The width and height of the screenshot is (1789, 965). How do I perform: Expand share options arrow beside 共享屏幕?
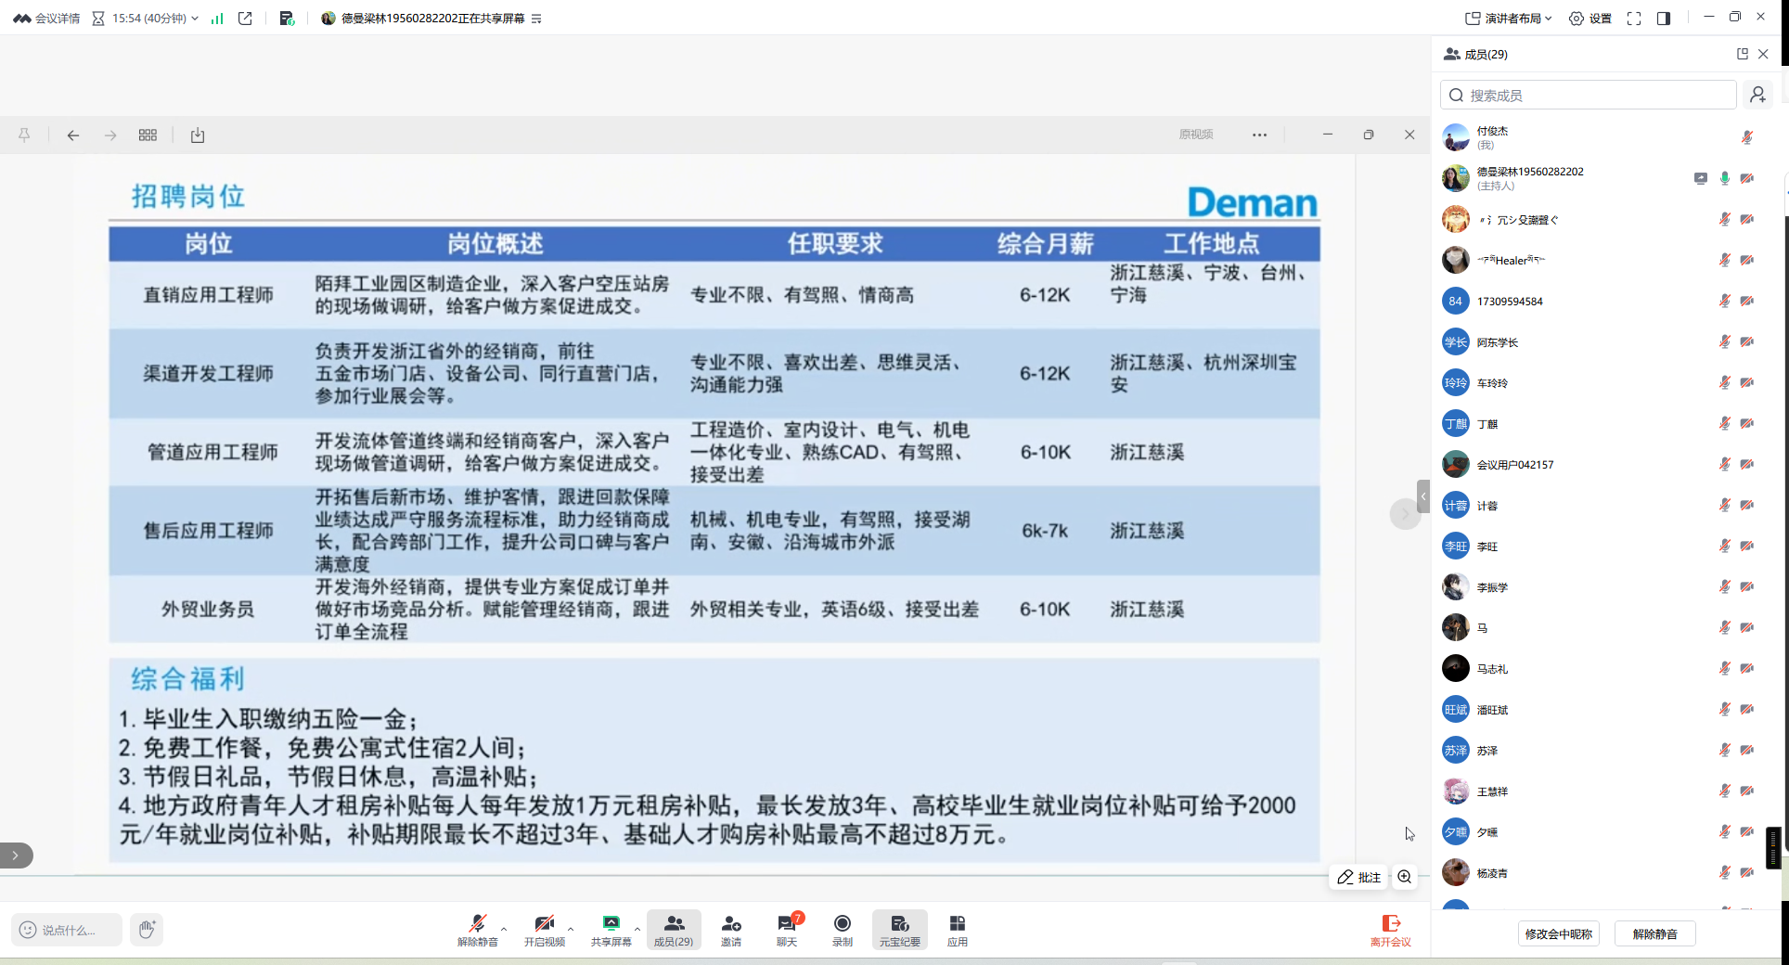coord(637,928)
